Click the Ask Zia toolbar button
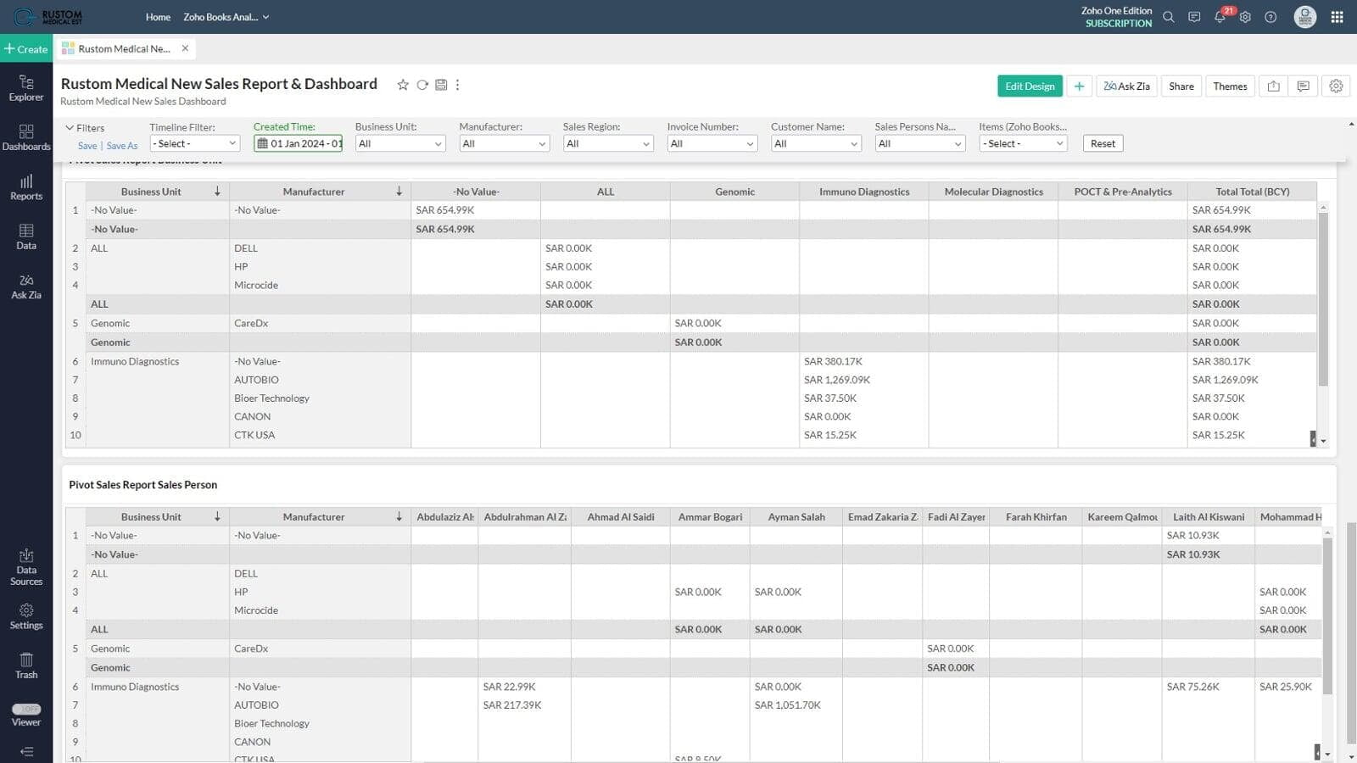The width and height of the screenshot is (1357, 763). click(x=1126, y=86)
